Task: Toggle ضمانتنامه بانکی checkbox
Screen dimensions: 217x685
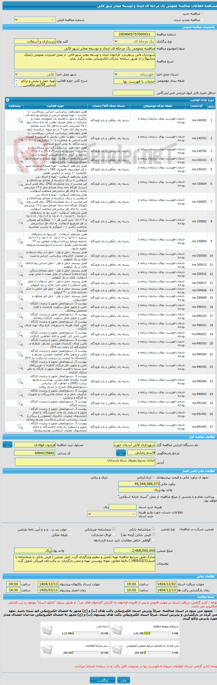Action: coord(153,529)
